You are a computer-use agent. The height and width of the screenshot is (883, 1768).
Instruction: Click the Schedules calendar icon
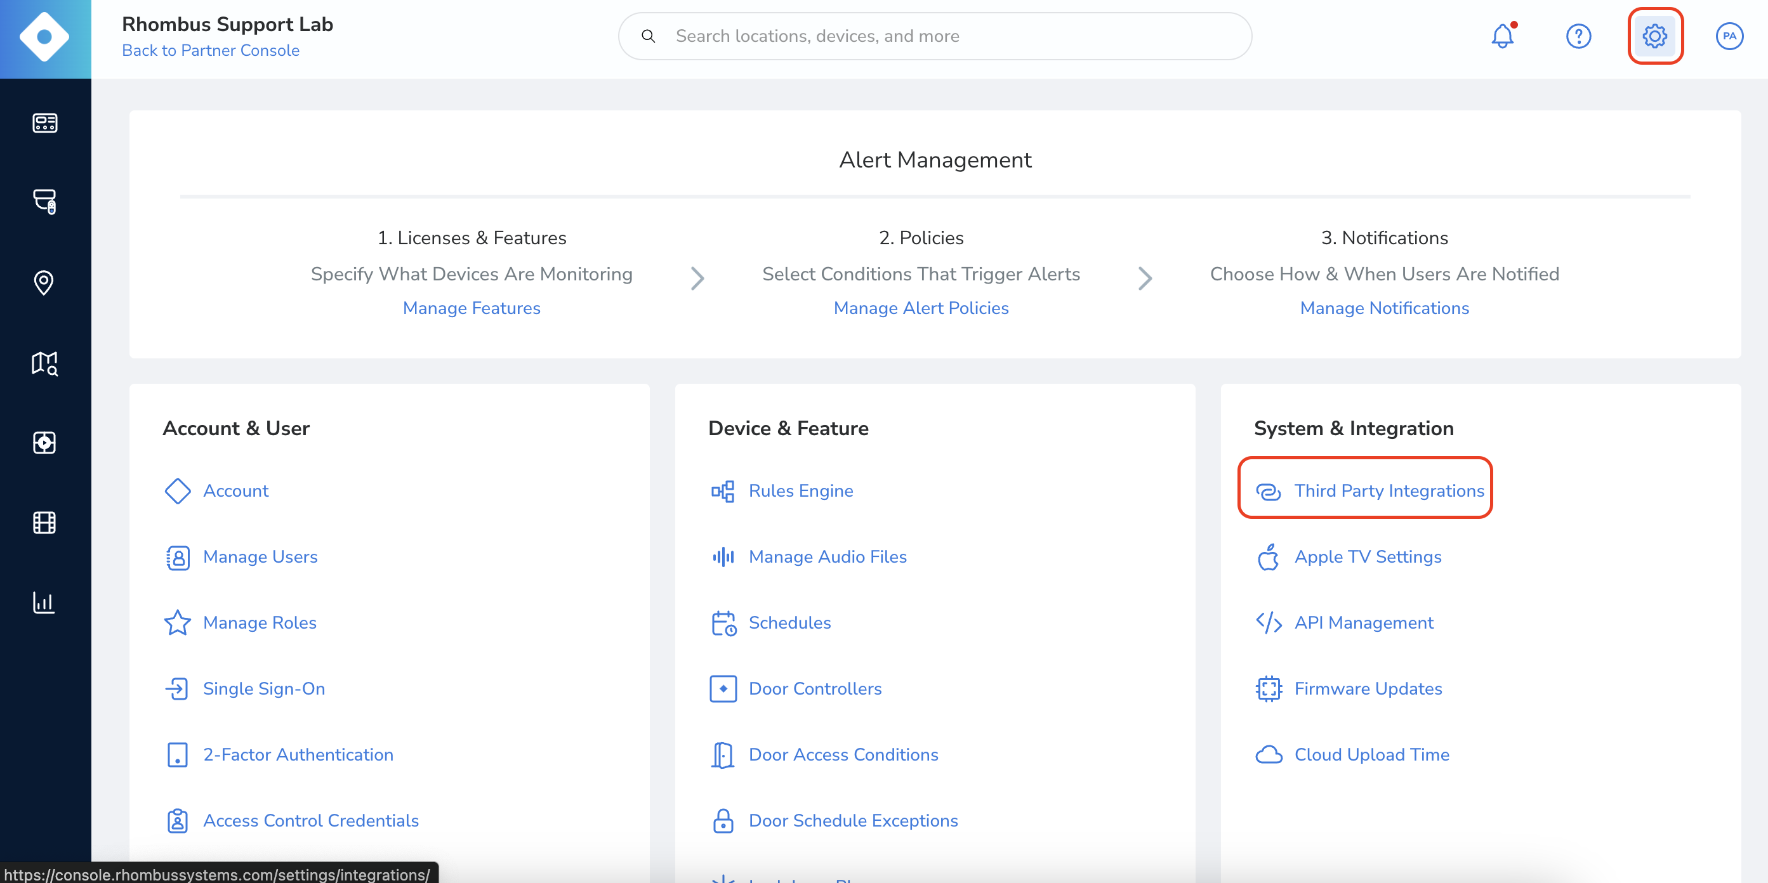723,623
